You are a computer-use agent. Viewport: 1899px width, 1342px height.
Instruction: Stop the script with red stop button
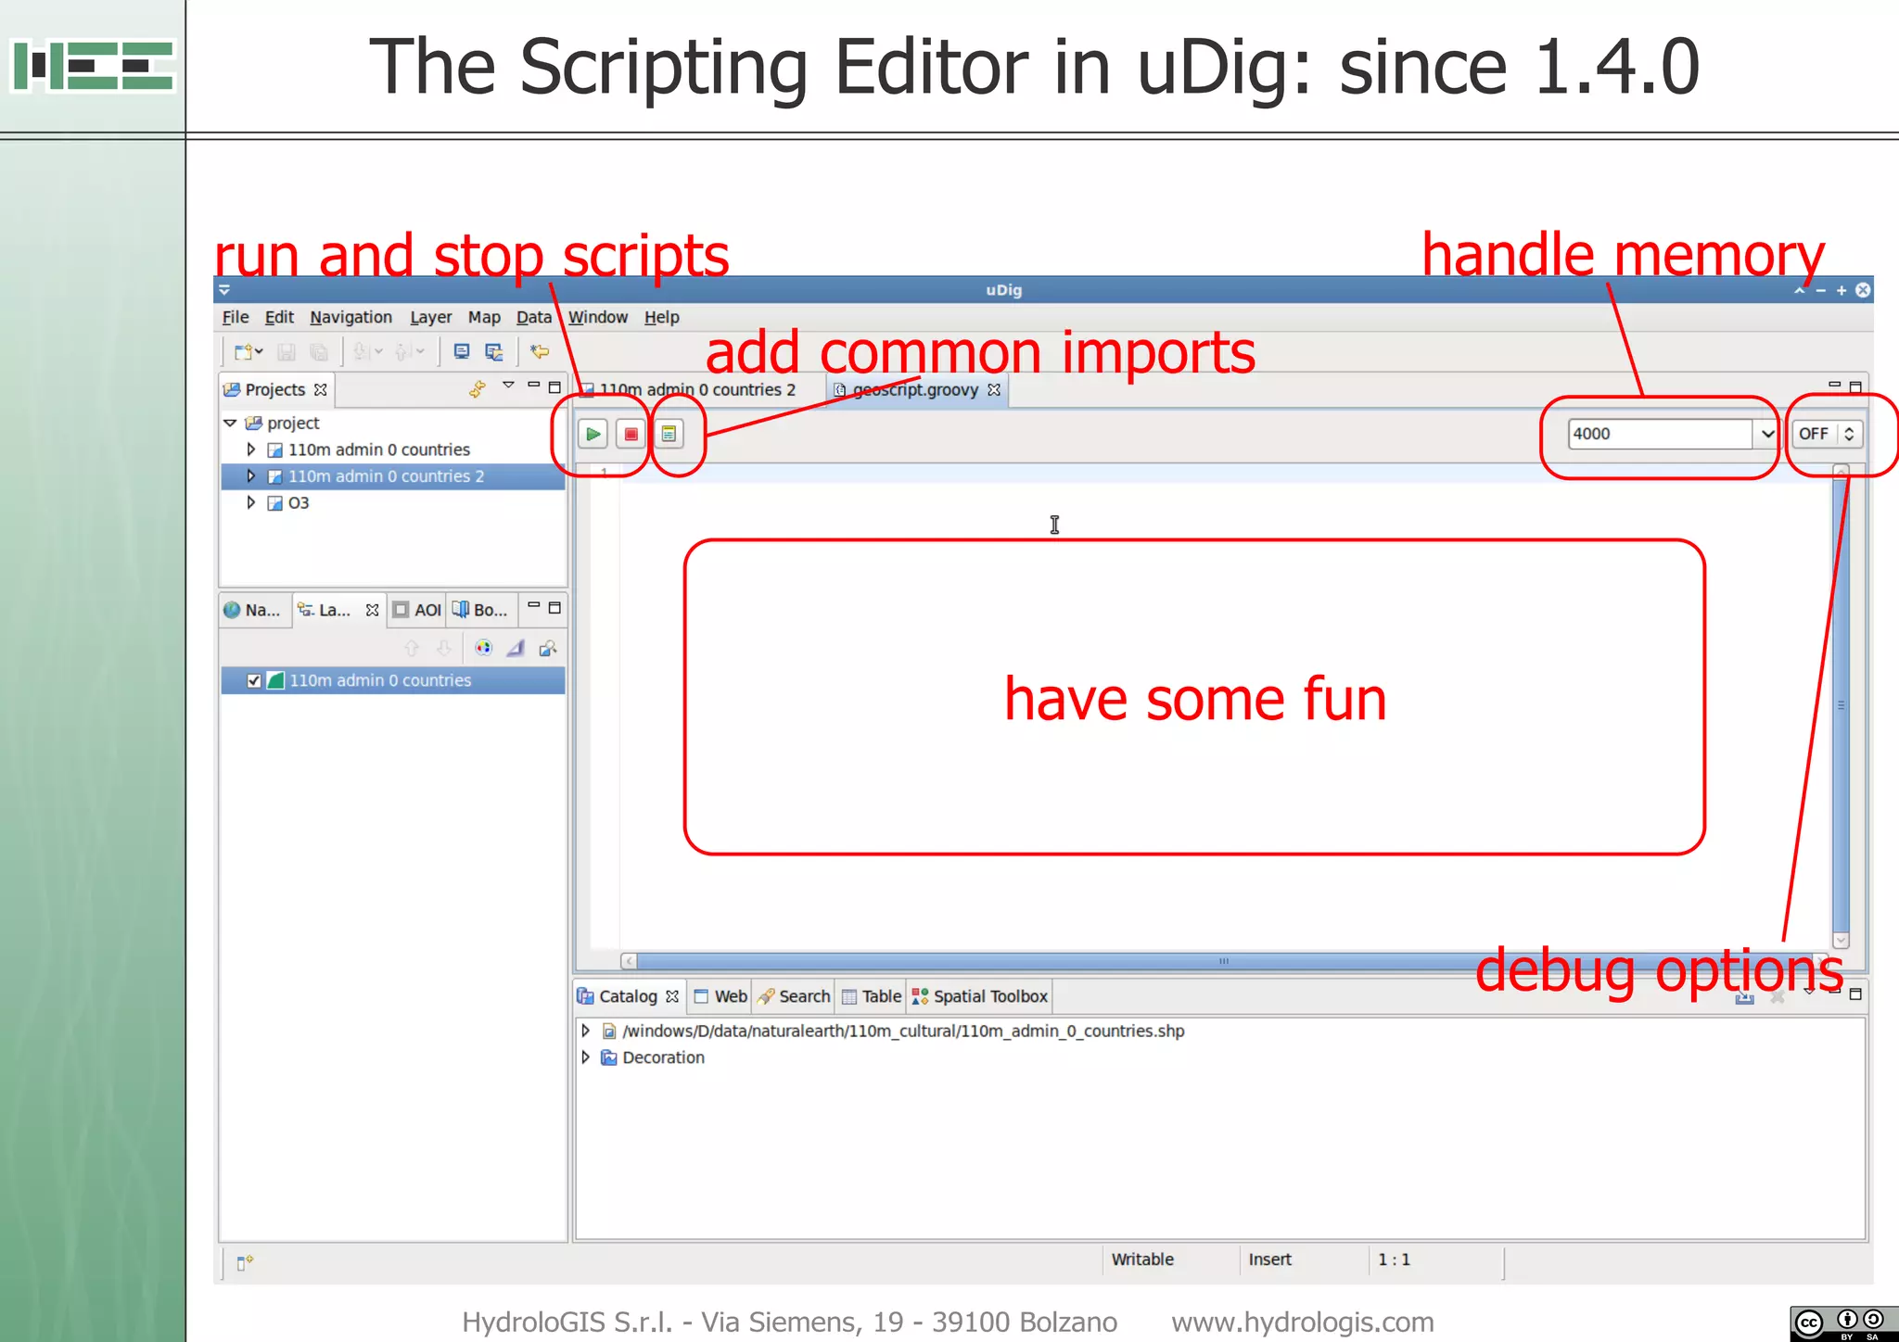click(x=631, y=434)
